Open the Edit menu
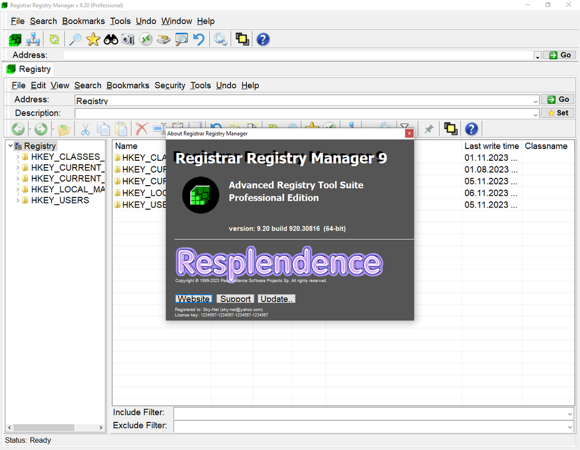The image size is (580, 450). (38, 85)
